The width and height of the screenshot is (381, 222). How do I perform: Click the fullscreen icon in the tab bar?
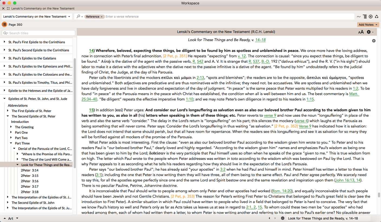point(8,9)
